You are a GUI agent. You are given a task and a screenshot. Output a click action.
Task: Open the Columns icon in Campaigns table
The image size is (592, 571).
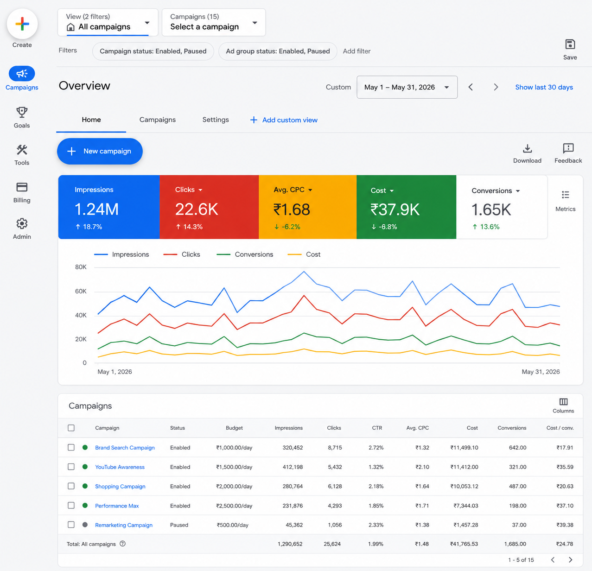pyautogui.click(x=564, y=402)
